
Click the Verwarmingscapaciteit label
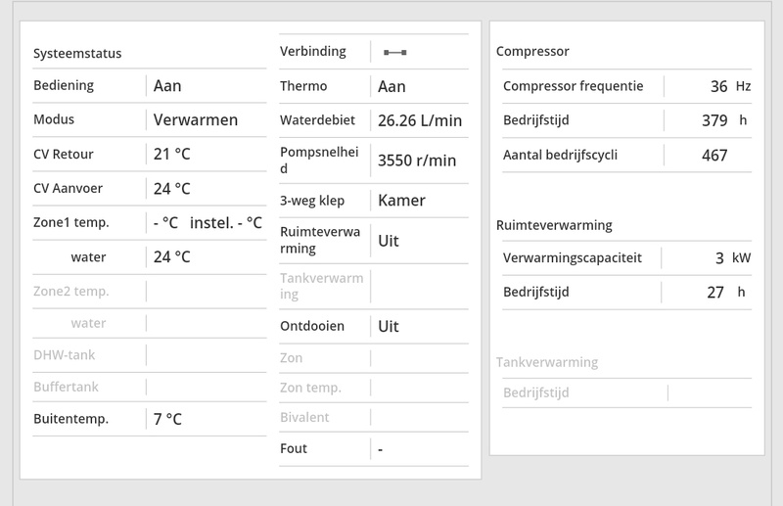click(573, 258)
